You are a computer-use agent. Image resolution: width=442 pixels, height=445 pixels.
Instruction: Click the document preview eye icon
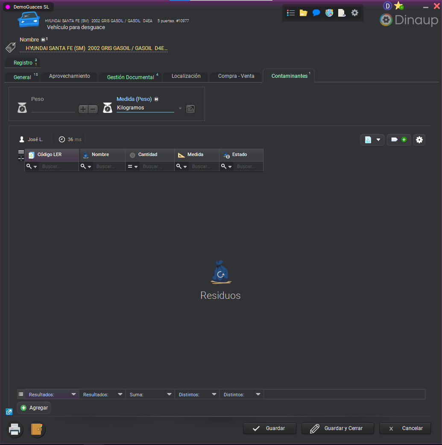342,13
